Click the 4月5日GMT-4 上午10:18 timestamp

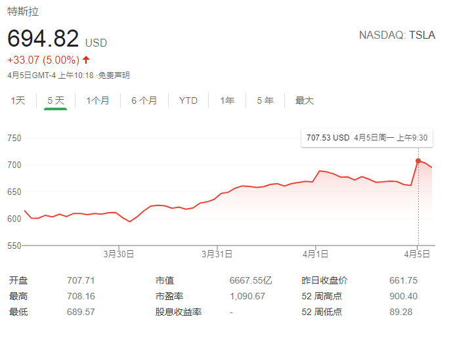pyautogui.click(x=51, y=75)
